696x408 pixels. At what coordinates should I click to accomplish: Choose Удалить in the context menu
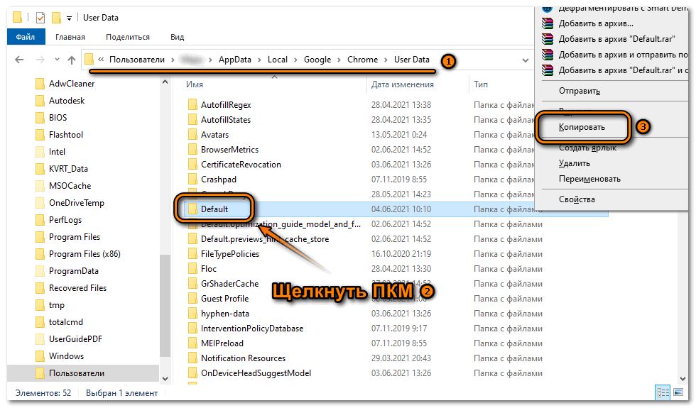(575, 163)
